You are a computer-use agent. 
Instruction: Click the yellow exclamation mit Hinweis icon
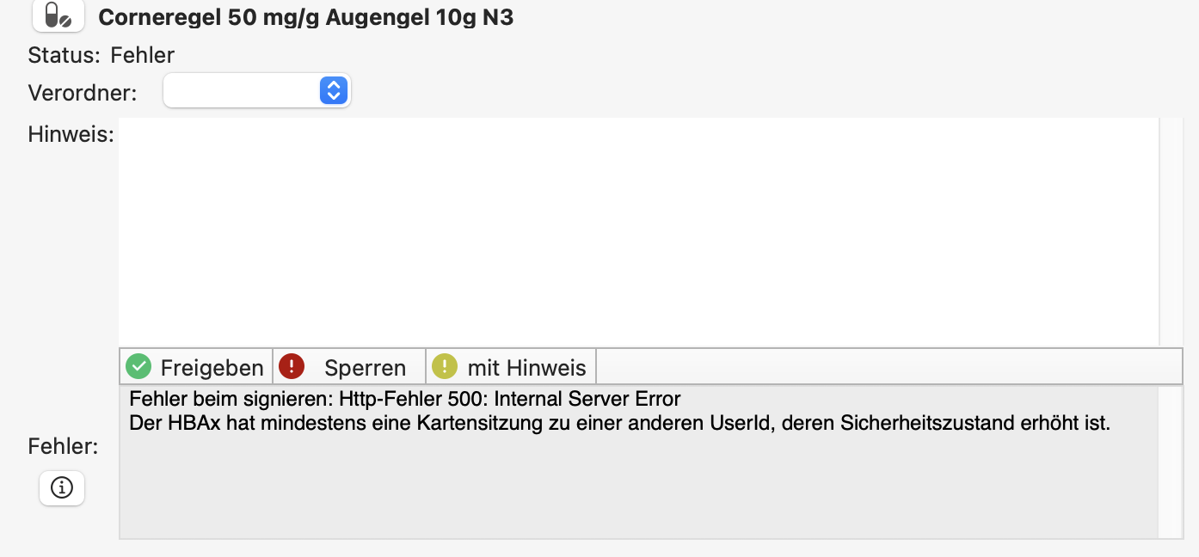[x=445, y=367]
